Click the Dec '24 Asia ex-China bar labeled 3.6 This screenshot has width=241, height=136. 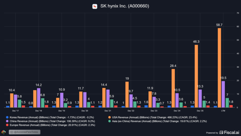181,105
